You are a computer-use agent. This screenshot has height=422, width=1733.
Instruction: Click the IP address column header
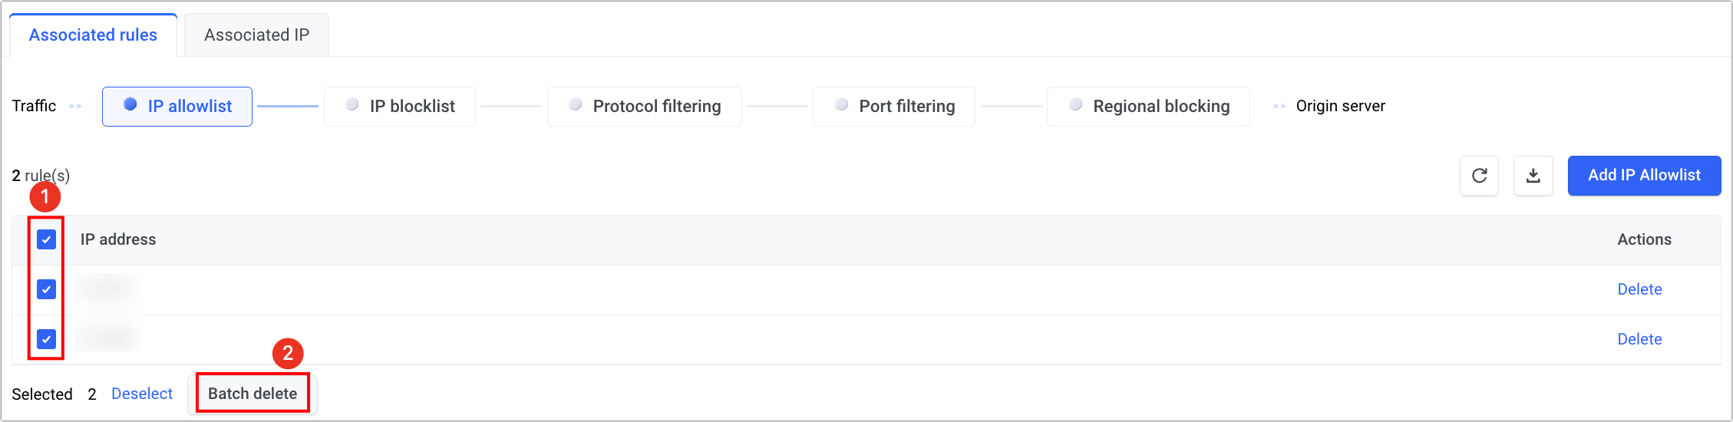pos(118,239)
